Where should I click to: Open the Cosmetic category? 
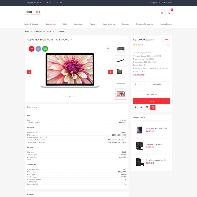coord(125,24)
